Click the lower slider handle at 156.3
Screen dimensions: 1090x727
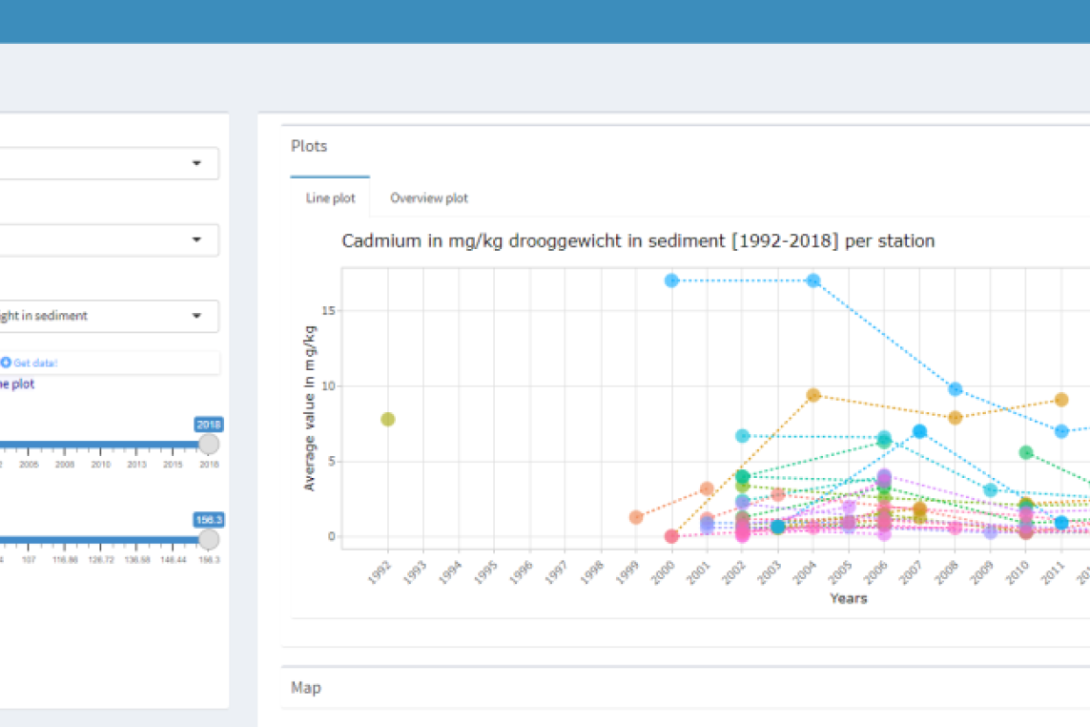[208, 540]
